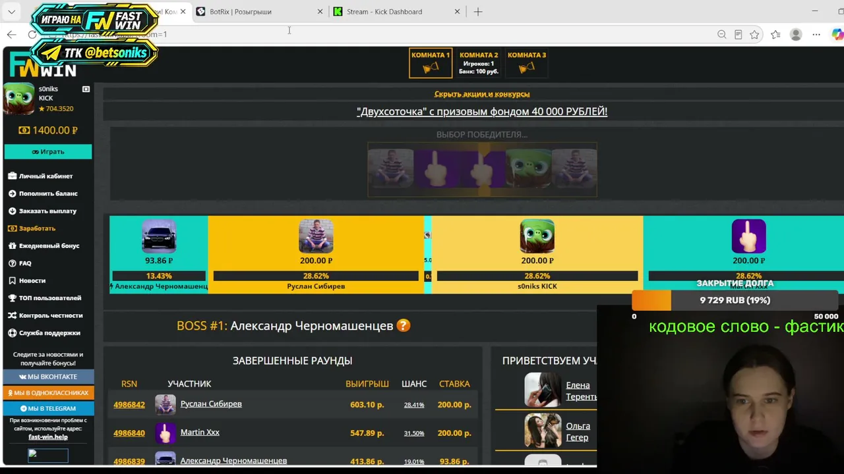Open the Copilot icon in browser toolbar

point(837,34)
